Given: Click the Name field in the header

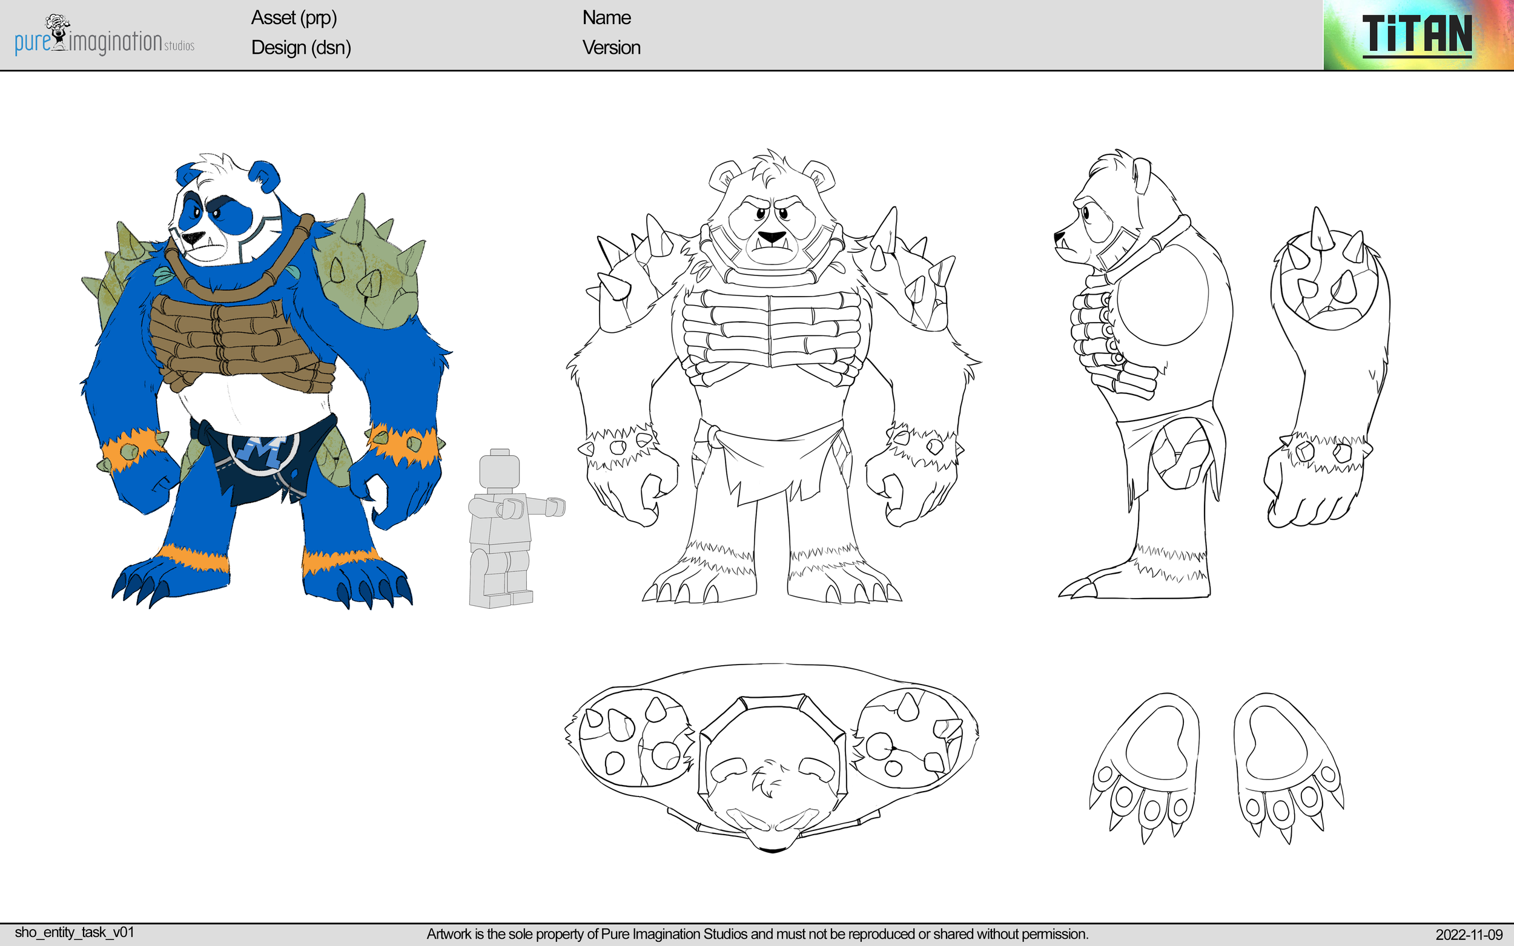Looking at the screenshot, I should (606, 18).
